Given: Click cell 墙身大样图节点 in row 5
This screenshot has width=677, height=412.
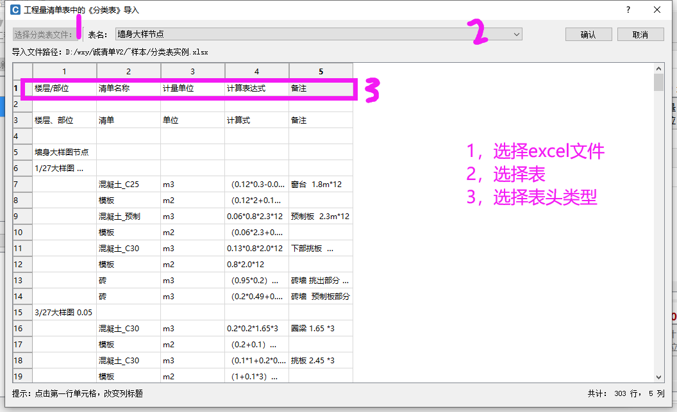Looking at the screenshot, I should 64,152.
